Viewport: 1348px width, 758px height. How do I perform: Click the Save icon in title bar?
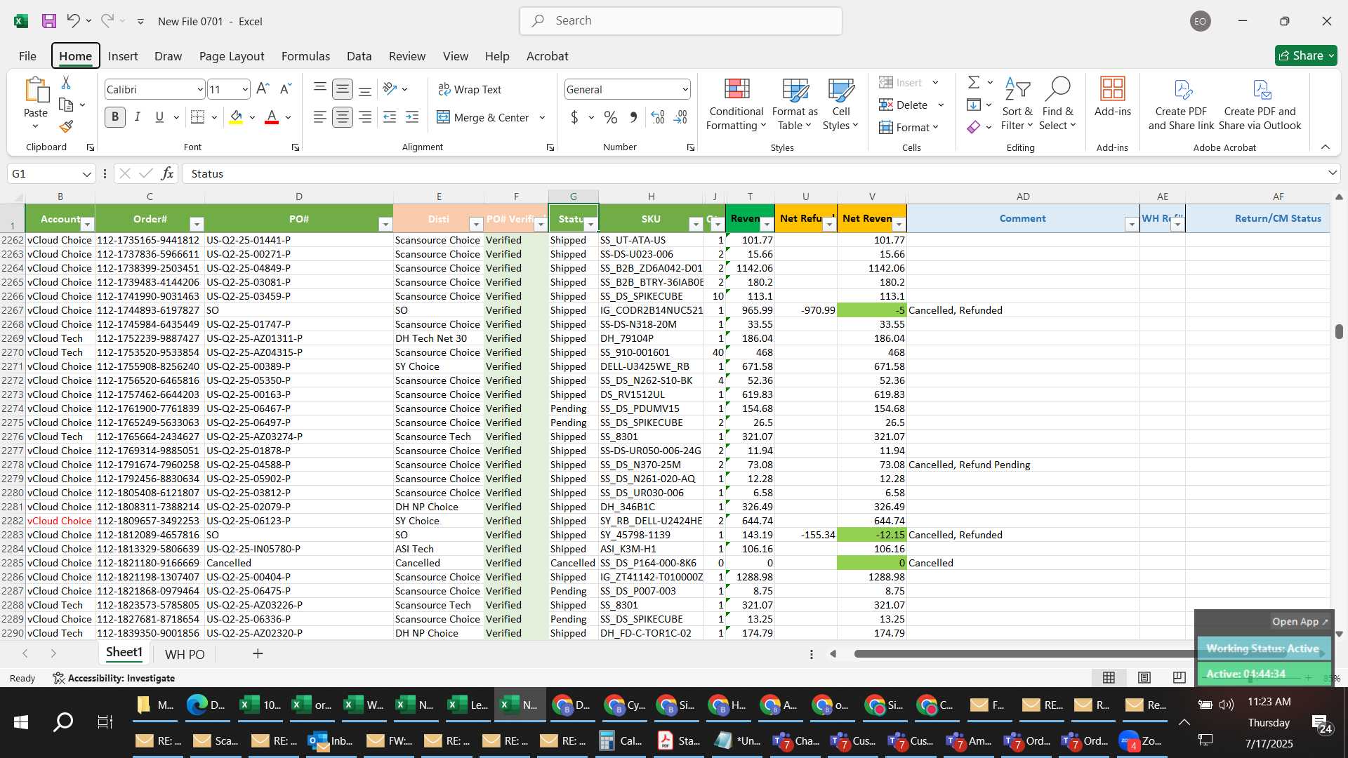click(x=48, y=21)
